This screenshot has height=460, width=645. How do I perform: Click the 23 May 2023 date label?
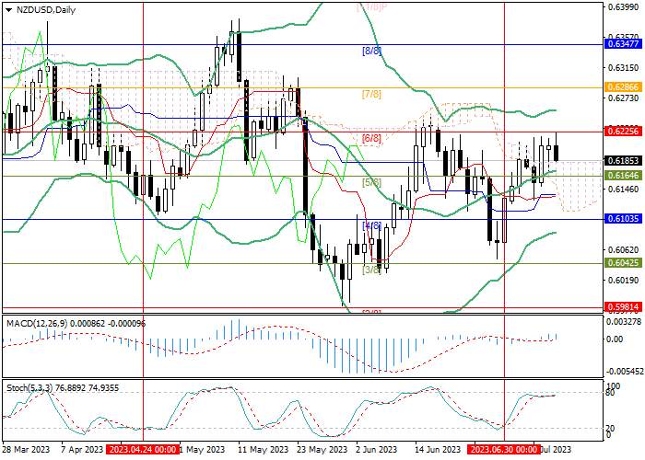tap(323, 449)
